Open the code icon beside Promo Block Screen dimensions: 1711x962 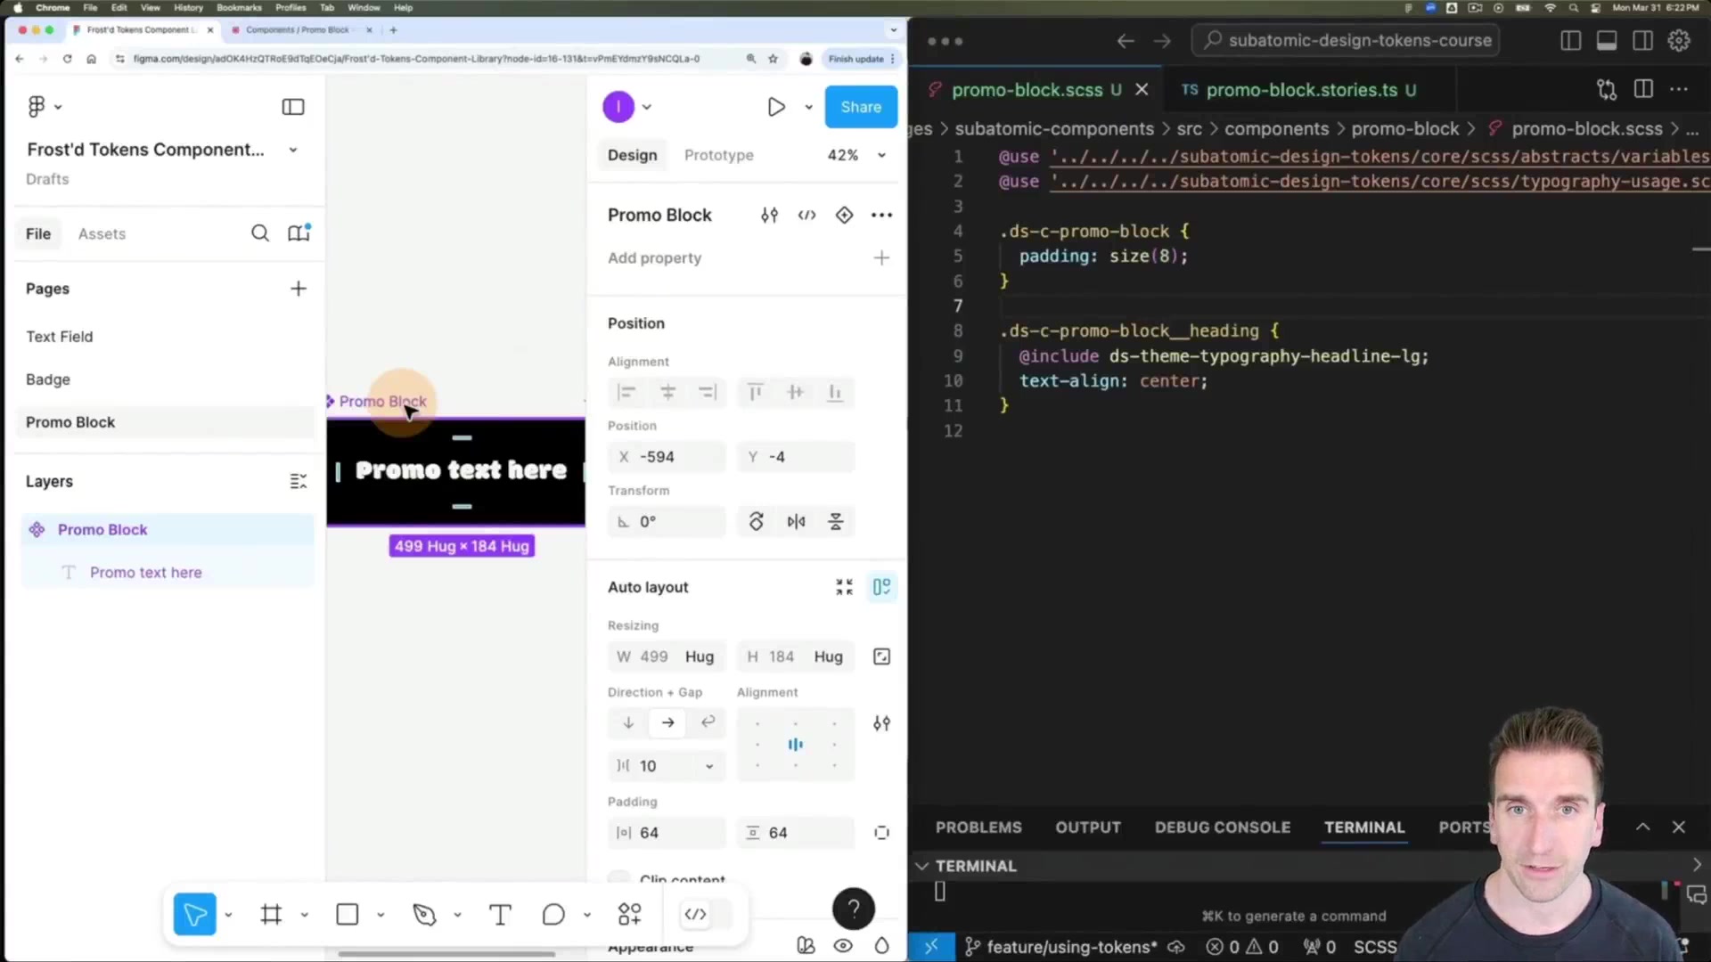[x=807, y=216]
